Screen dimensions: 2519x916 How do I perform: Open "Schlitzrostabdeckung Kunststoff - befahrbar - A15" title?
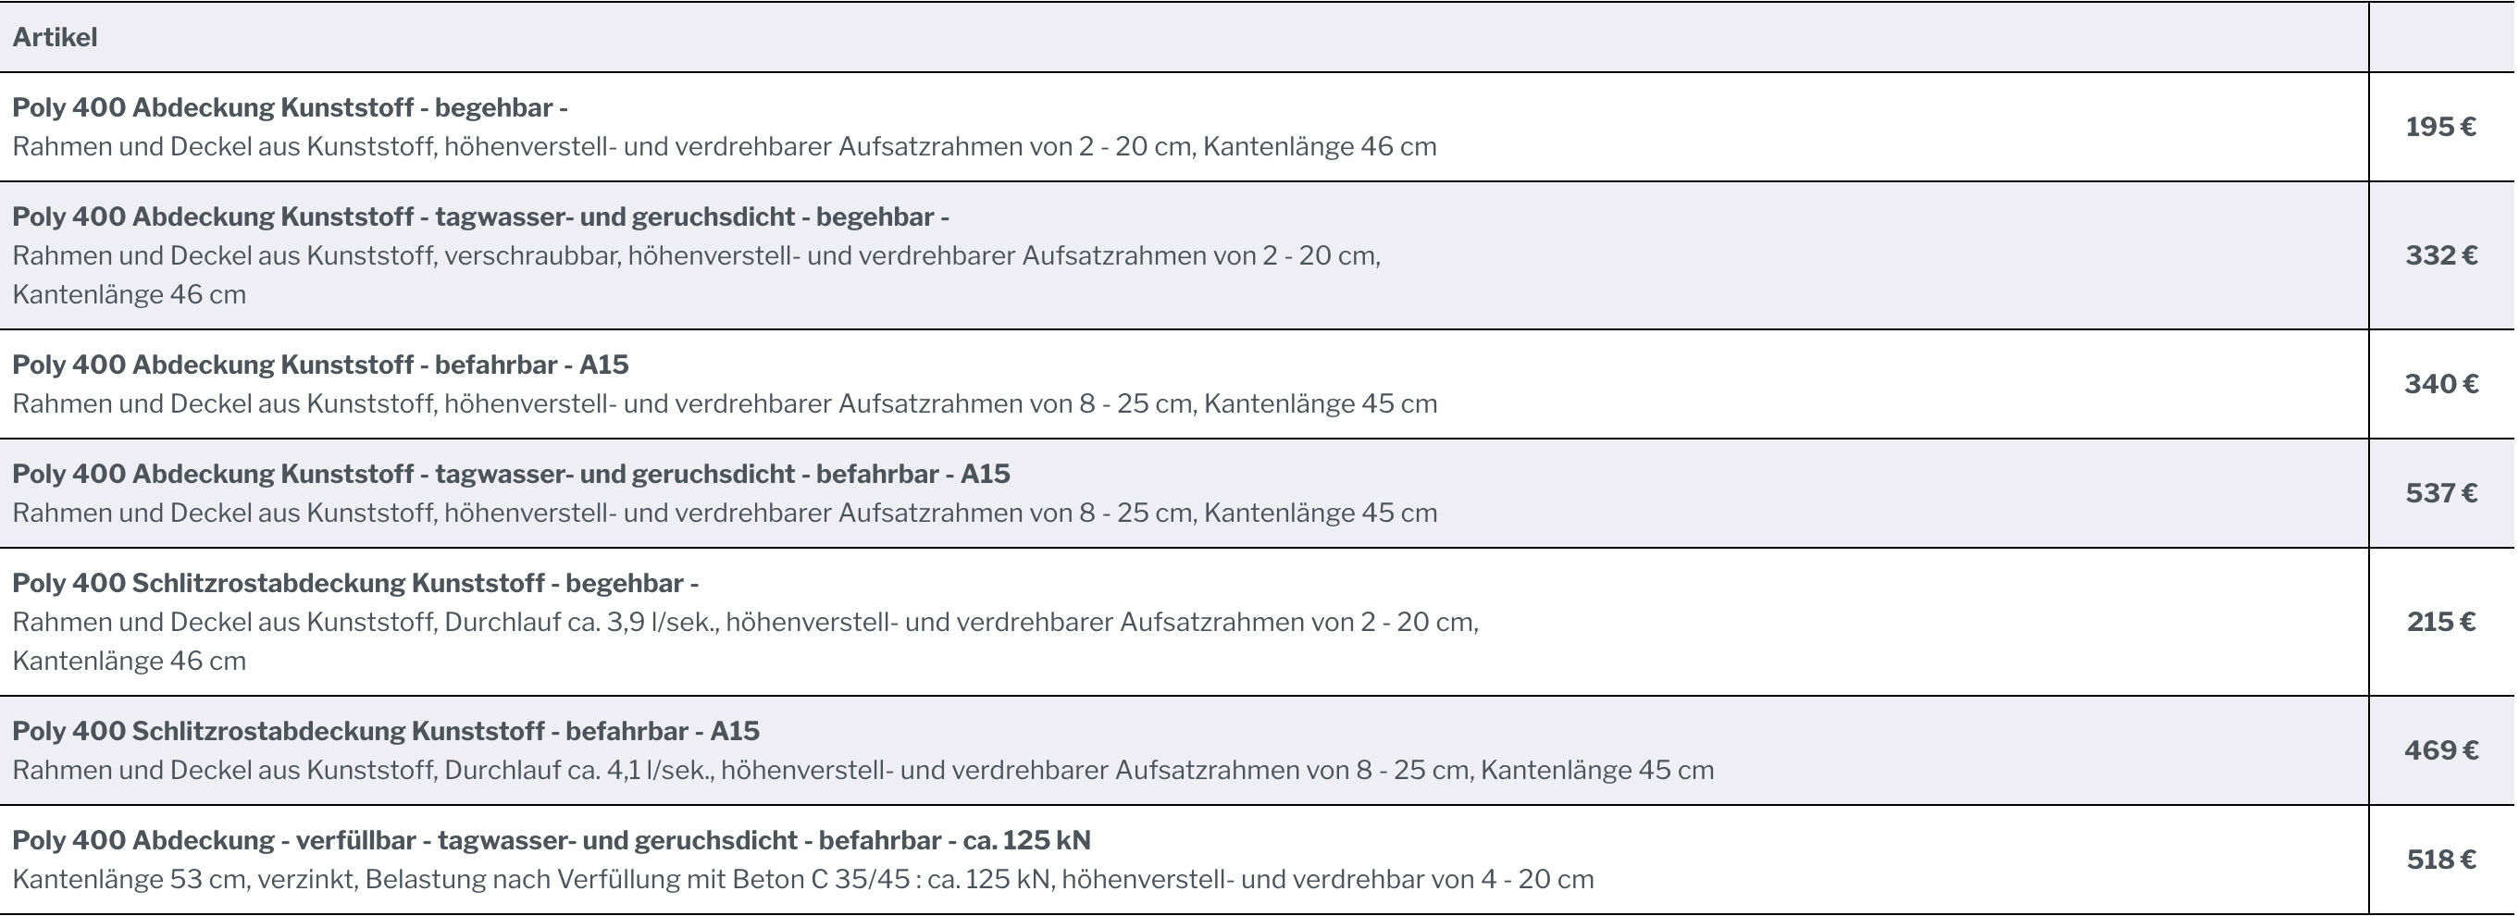pos(385,731)
